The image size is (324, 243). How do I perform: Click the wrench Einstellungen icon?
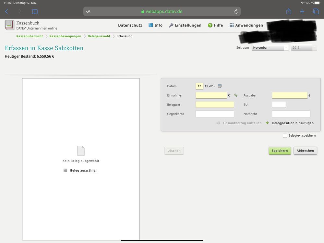coord(171,25)
